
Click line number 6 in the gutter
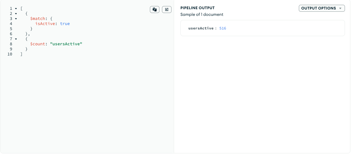11,34
